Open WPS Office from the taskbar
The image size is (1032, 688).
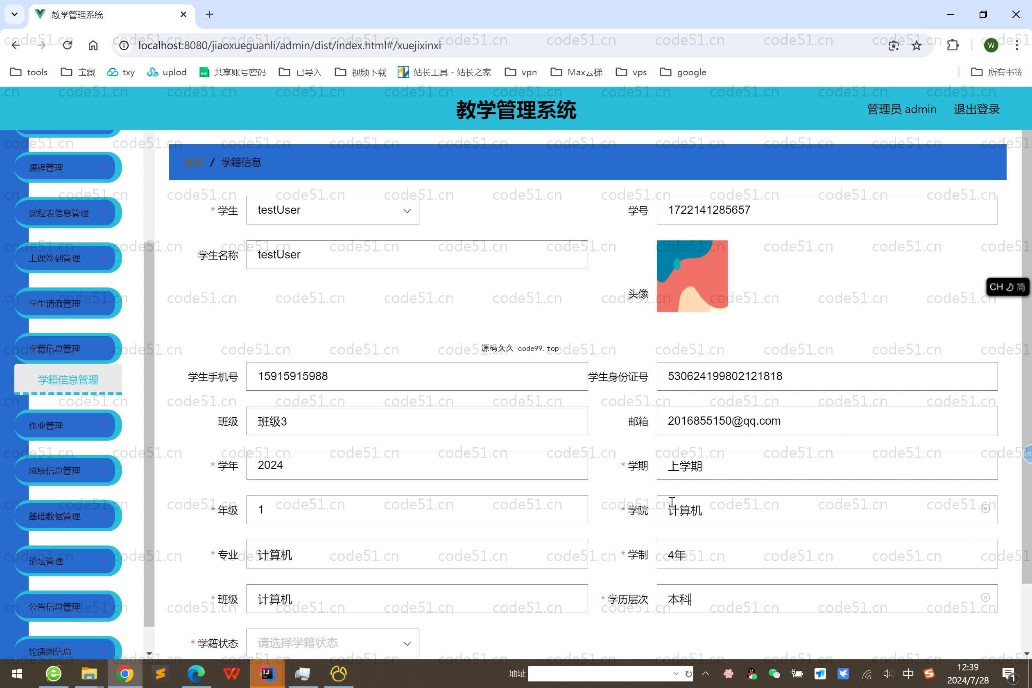tap(231, 674)
